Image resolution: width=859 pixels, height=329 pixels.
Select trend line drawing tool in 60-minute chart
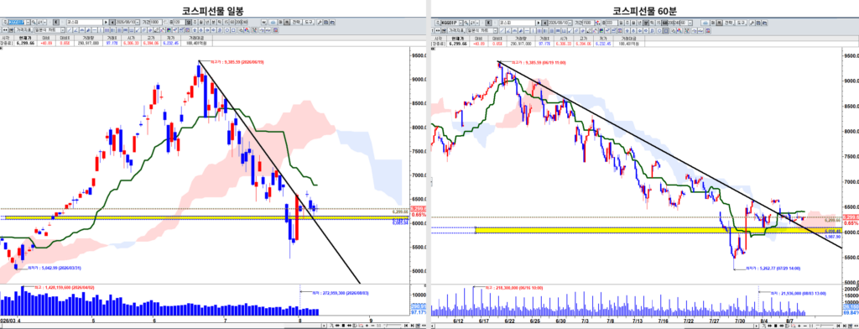502,31
